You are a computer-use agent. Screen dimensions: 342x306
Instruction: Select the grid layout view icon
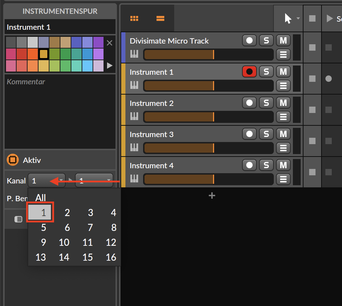click(x=134, y=18)
